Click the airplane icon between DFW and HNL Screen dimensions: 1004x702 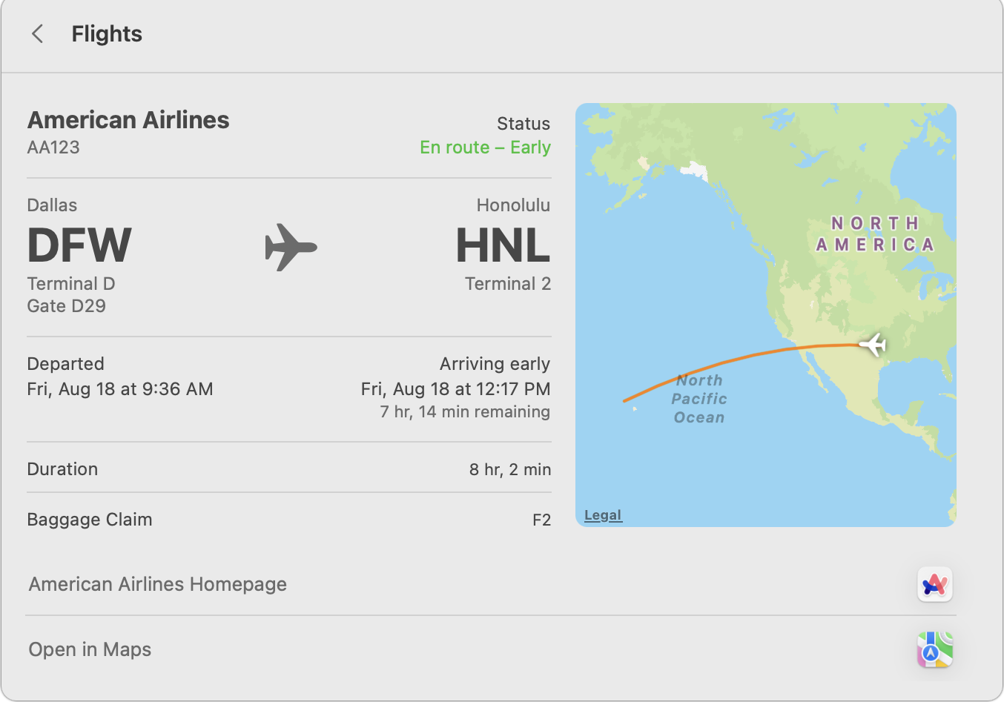(x=291, y=247)
